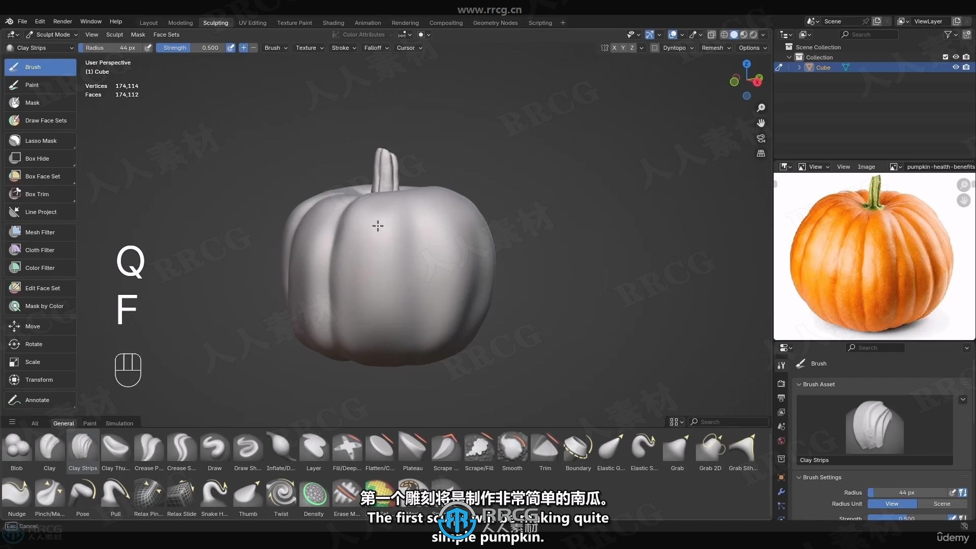This screenshot has width=976, height=549.
Task: Toggle camera view icon in viewport
Action: tap(761, 138)
